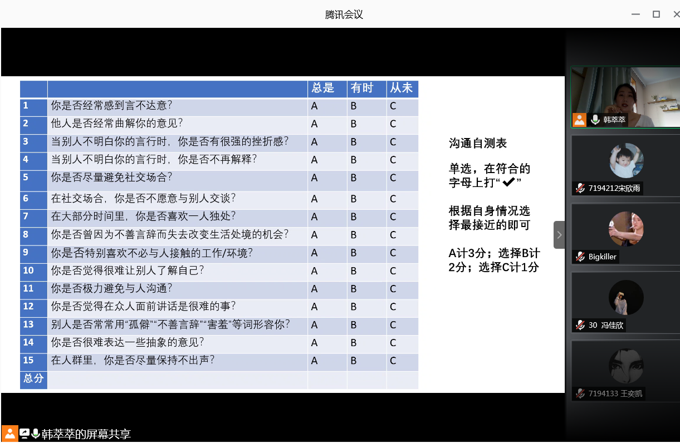Click option B in question row 3
Screen dimensions: 680x443
[x=354, y=142]
